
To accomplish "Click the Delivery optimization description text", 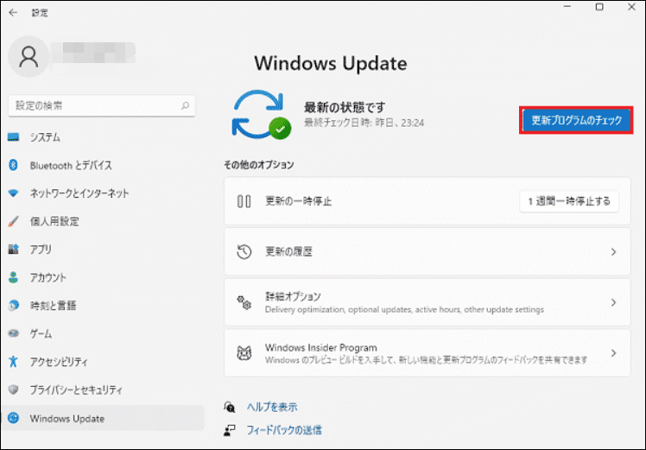I will point(404,309).
